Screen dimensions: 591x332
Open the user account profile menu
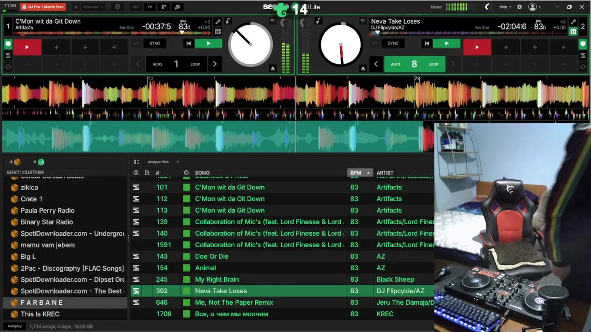coord(534,7)
